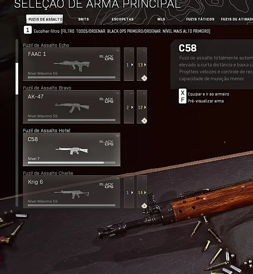Click the Fuzil de Assalto Charlie label
The image size is (253, 274).
(x=48, y=173)
